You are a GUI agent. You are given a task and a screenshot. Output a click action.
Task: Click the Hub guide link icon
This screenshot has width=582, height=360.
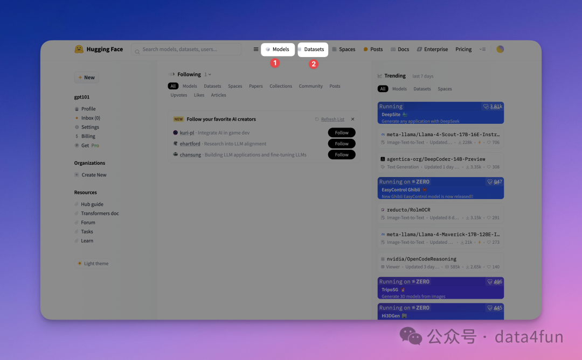[x=77, y=204]
